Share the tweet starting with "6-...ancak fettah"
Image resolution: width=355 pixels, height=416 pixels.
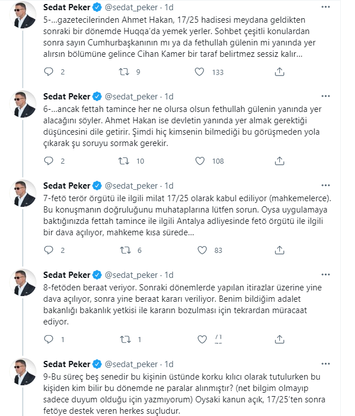point(279,161)
